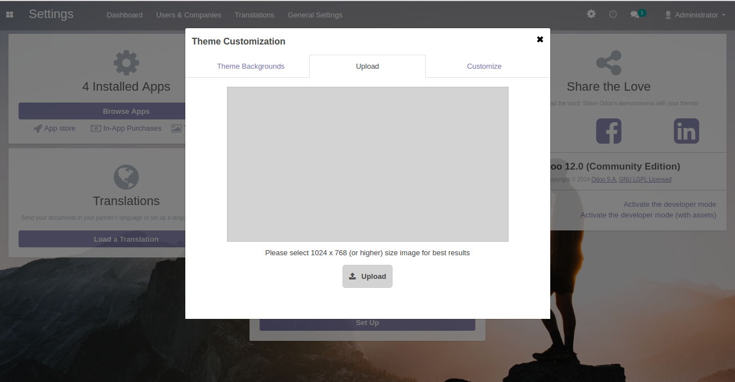Open the apps grid menu icon

(10, 15)
